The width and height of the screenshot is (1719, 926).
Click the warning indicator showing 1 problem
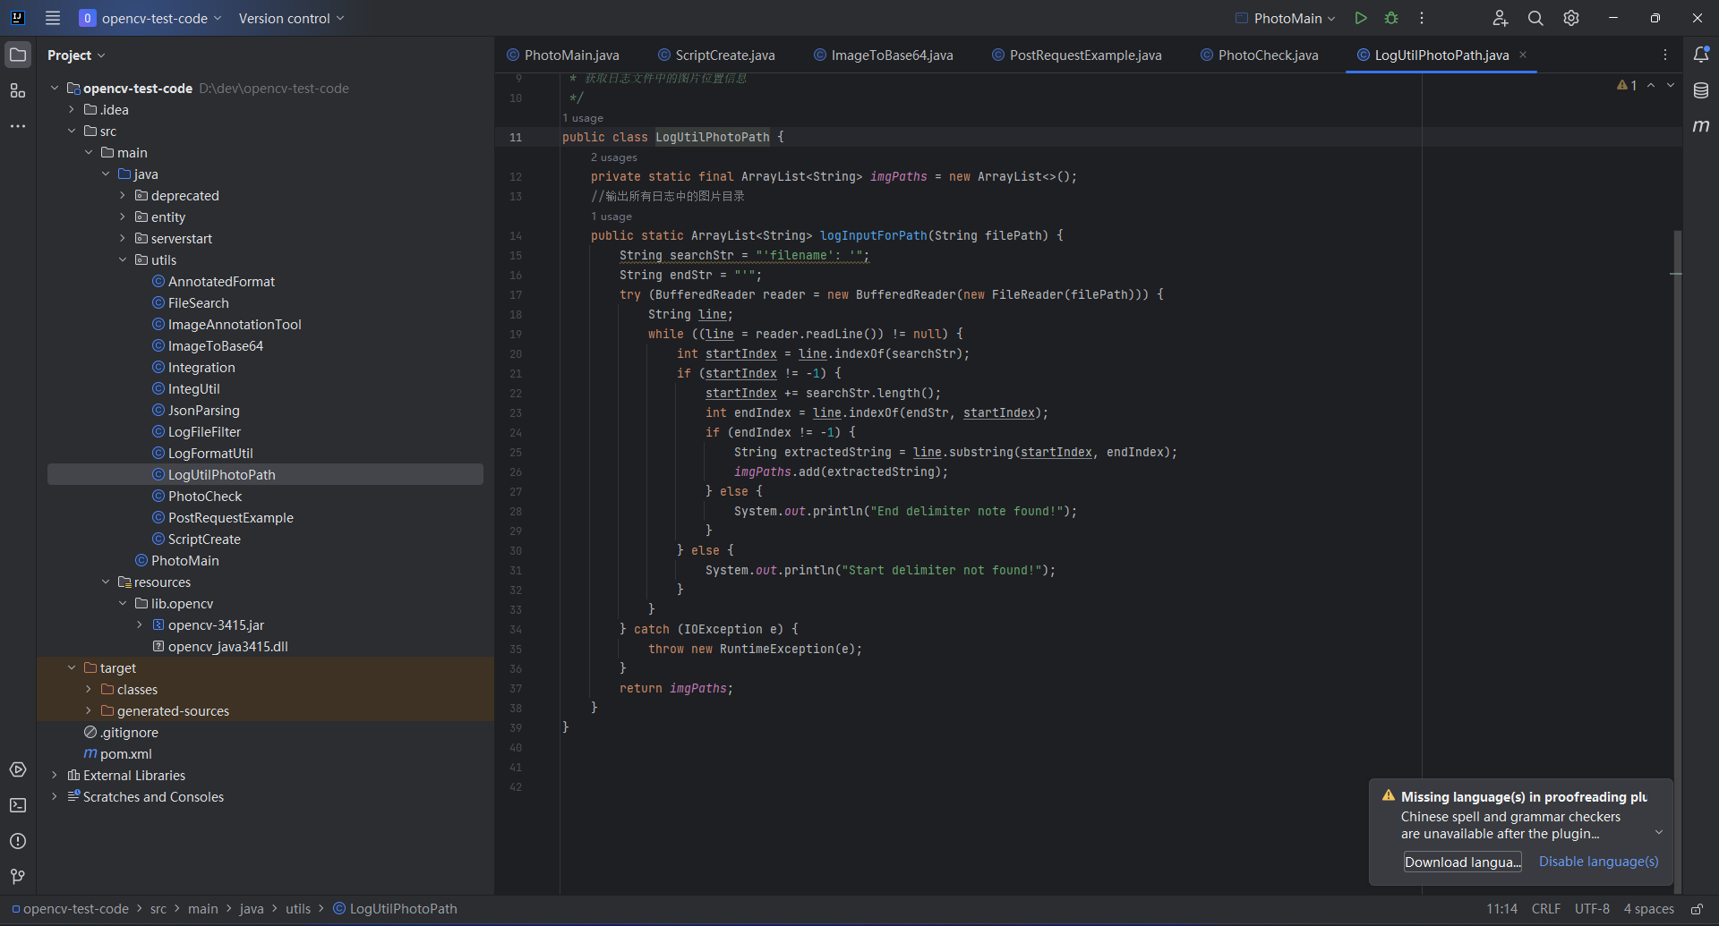(x=1627, y=85)
